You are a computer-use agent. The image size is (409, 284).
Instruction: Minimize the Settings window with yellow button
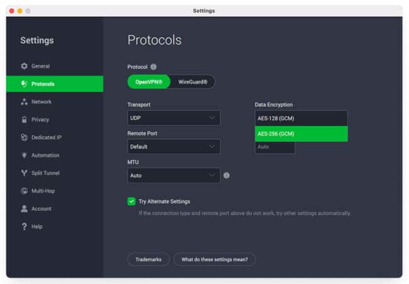click(x=20, y=11)
